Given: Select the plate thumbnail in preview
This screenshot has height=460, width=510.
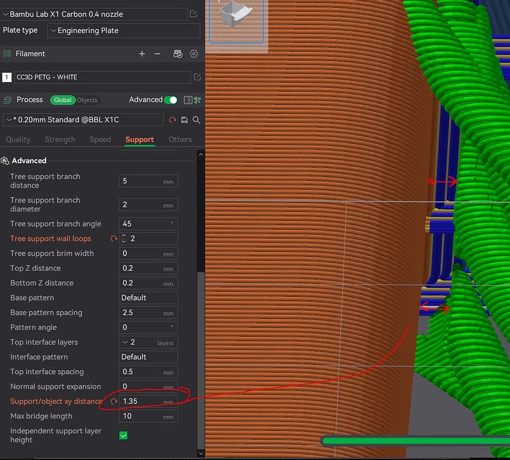Looking at the screenshot, I should [x=236, y=21].
